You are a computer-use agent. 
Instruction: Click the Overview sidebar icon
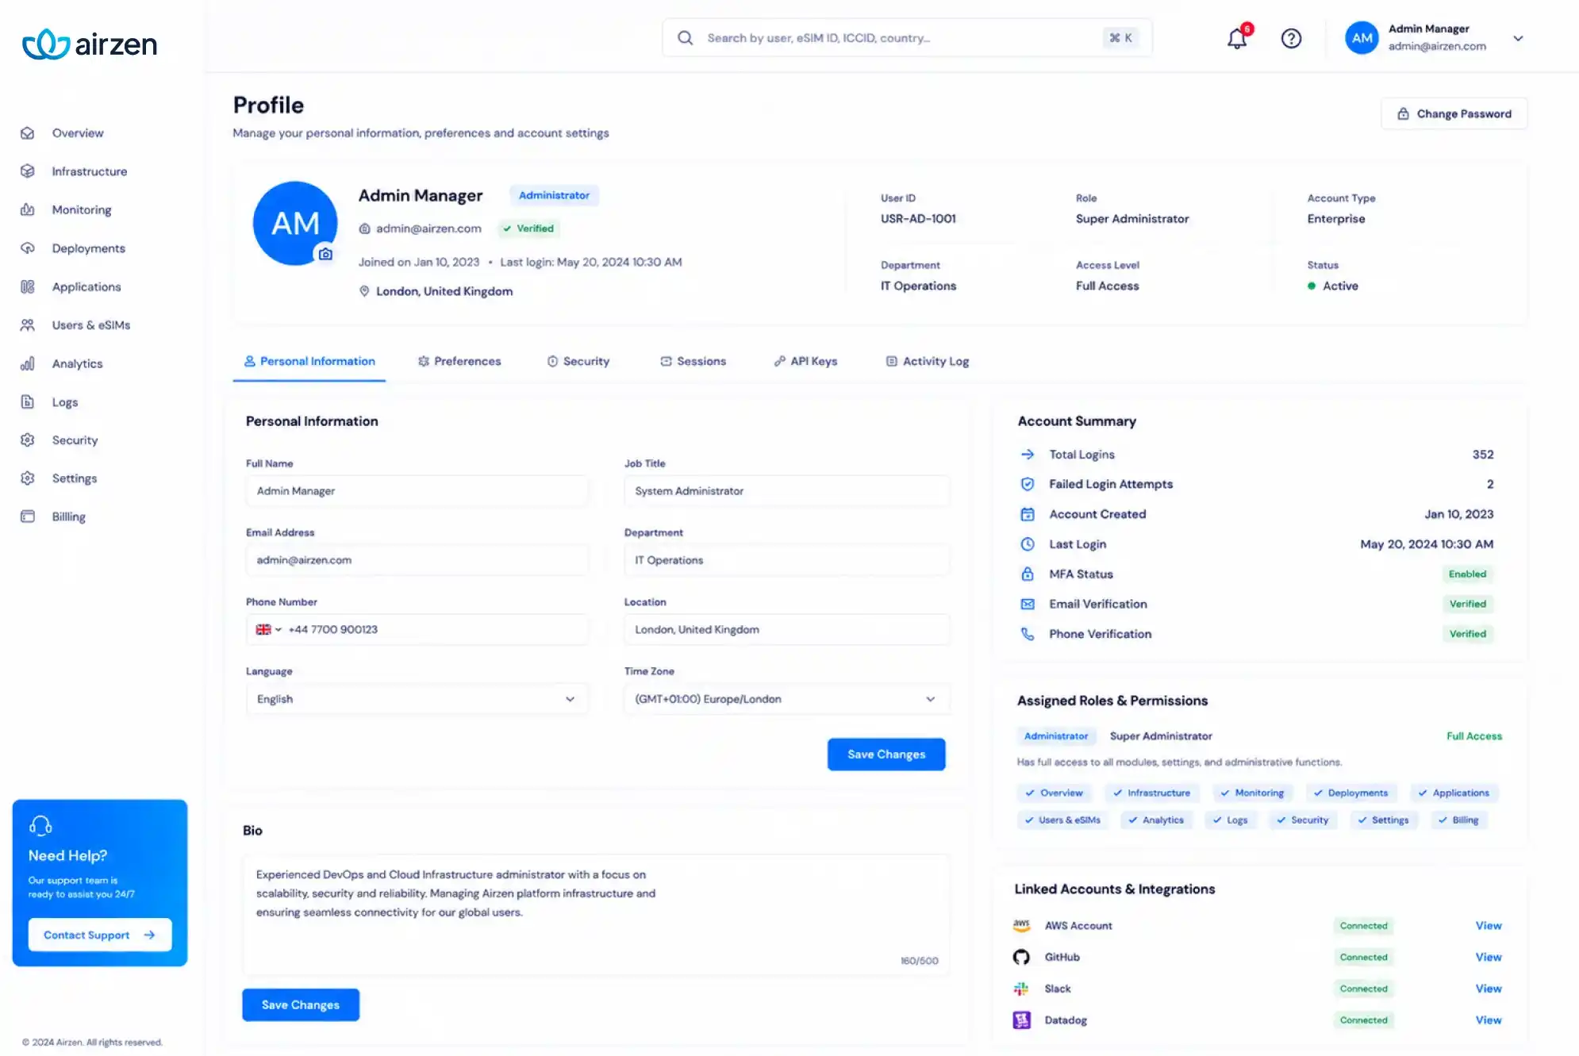tap(28, 133)
